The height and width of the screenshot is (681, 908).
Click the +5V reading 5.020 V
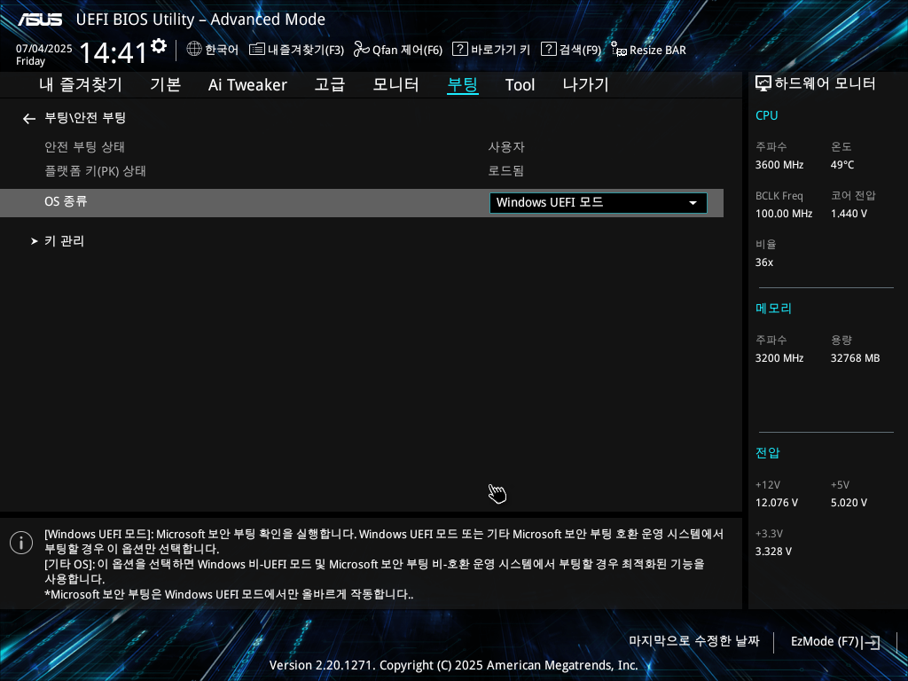coord(849,503)
